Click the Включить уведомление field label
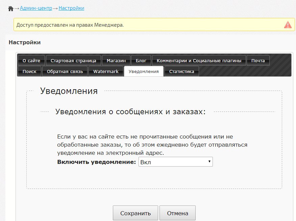 coord(97,162)
